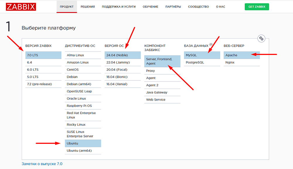This screenshot has height=169, width=293.
Task: Click the GET ZABBIX button
Action: tap(257, 7)
